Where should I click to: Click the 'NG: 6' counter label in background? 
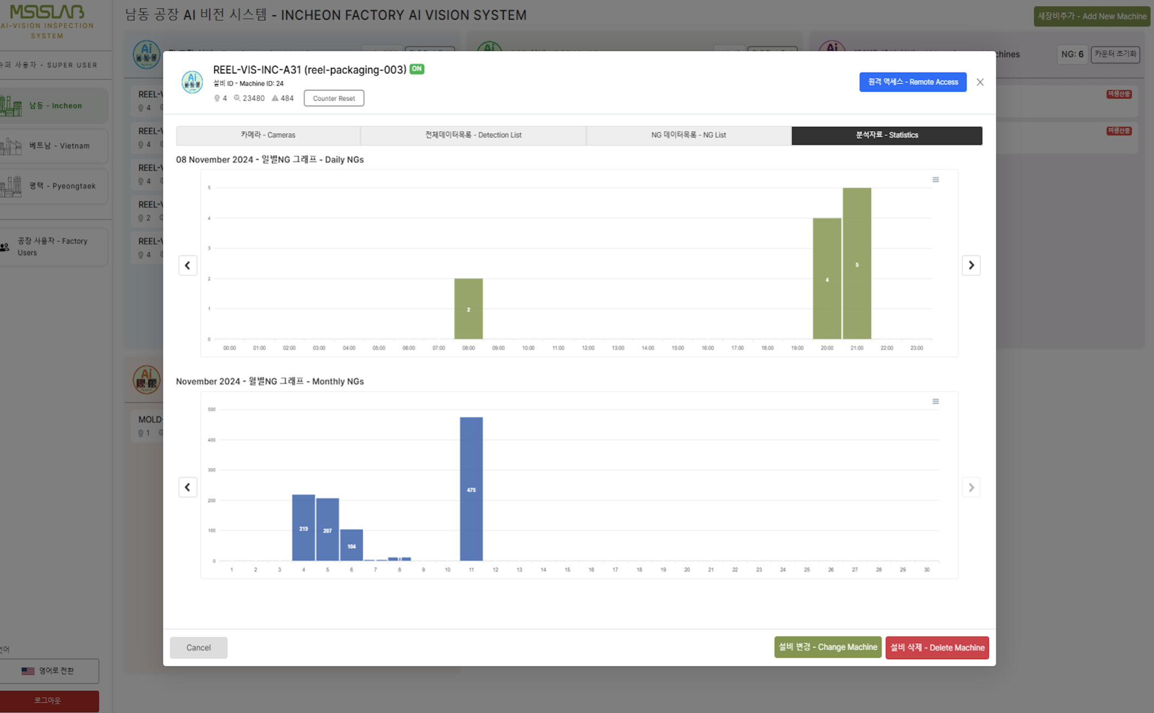click(1072, 54)
